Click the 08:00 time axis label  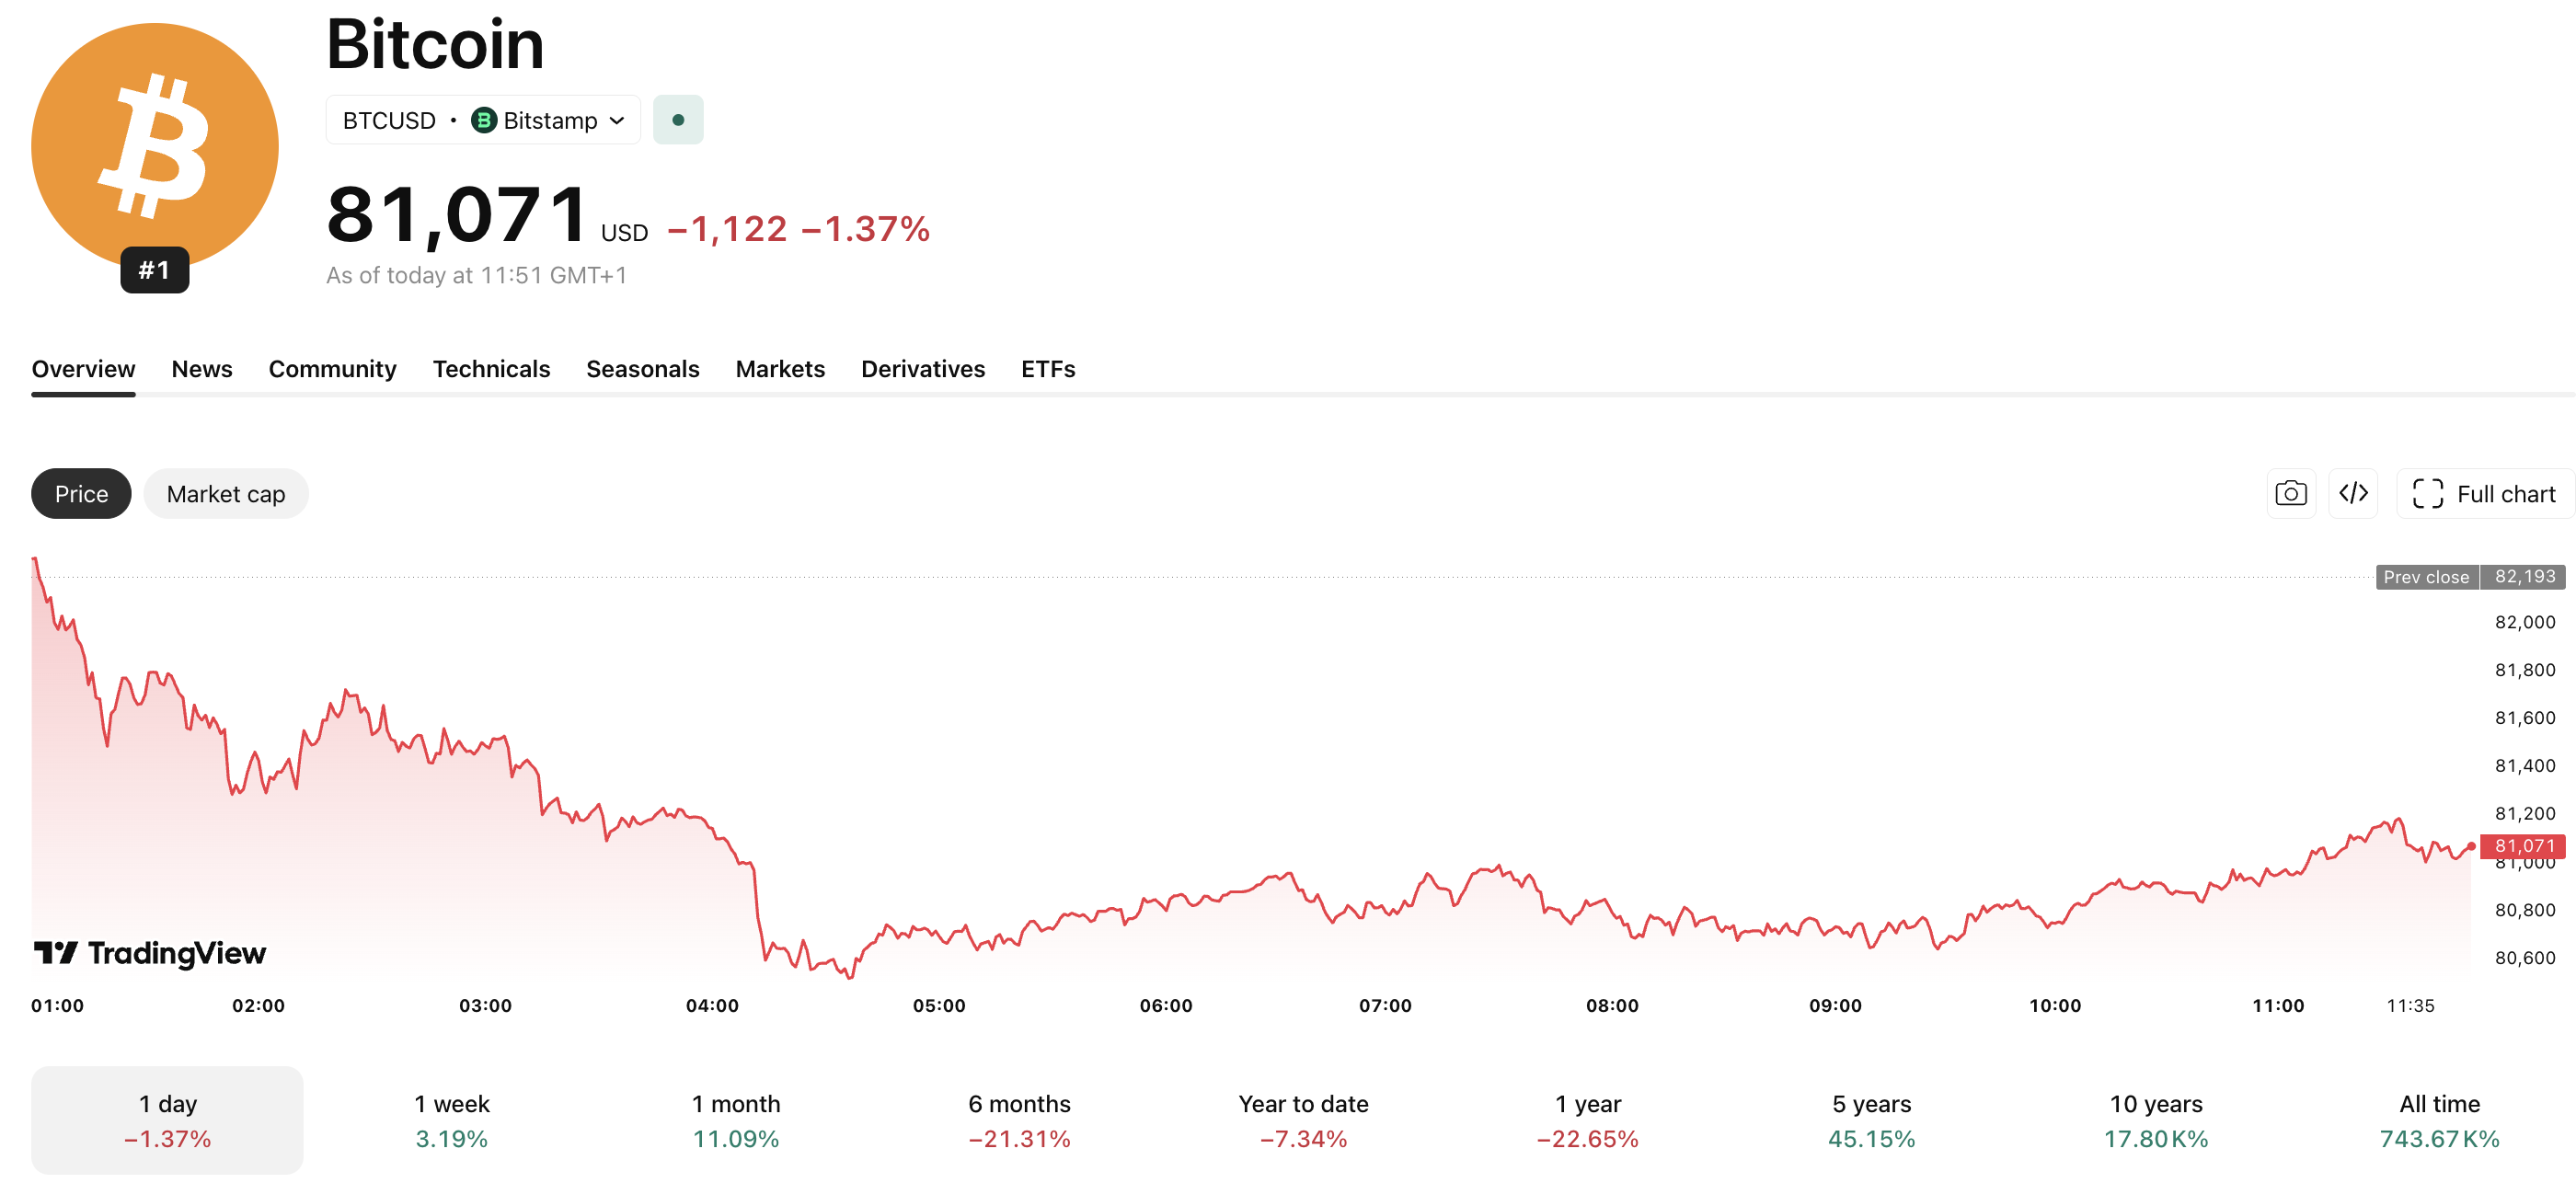pyautogui.click(x=1612, y=1005)
